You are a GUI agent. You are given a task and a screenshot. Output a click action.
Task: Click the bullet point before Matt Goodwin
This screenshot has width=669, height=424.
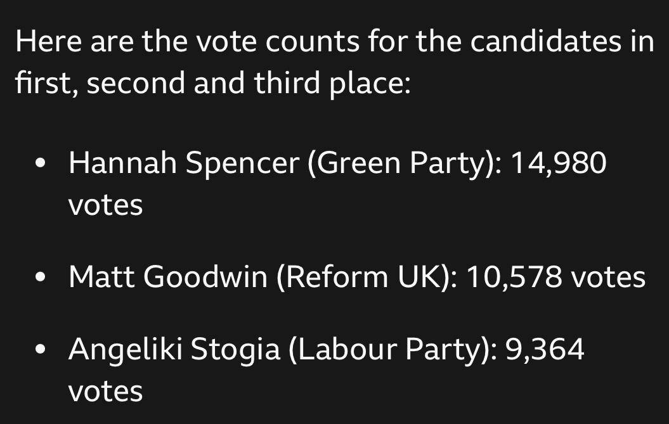click(42, 277)
